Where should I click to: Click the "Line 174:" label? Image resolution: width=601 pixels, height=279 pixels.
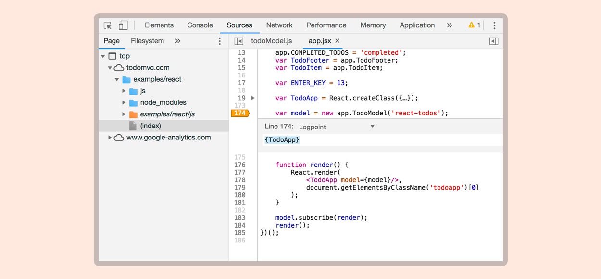point(278,127)
